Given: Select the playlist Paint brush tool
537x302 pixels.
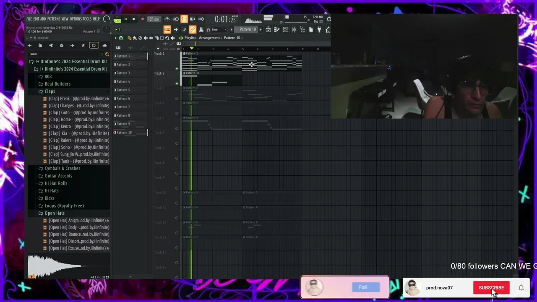Looking at the screenshot, I should pyautogui.click(x=135, y=38).
